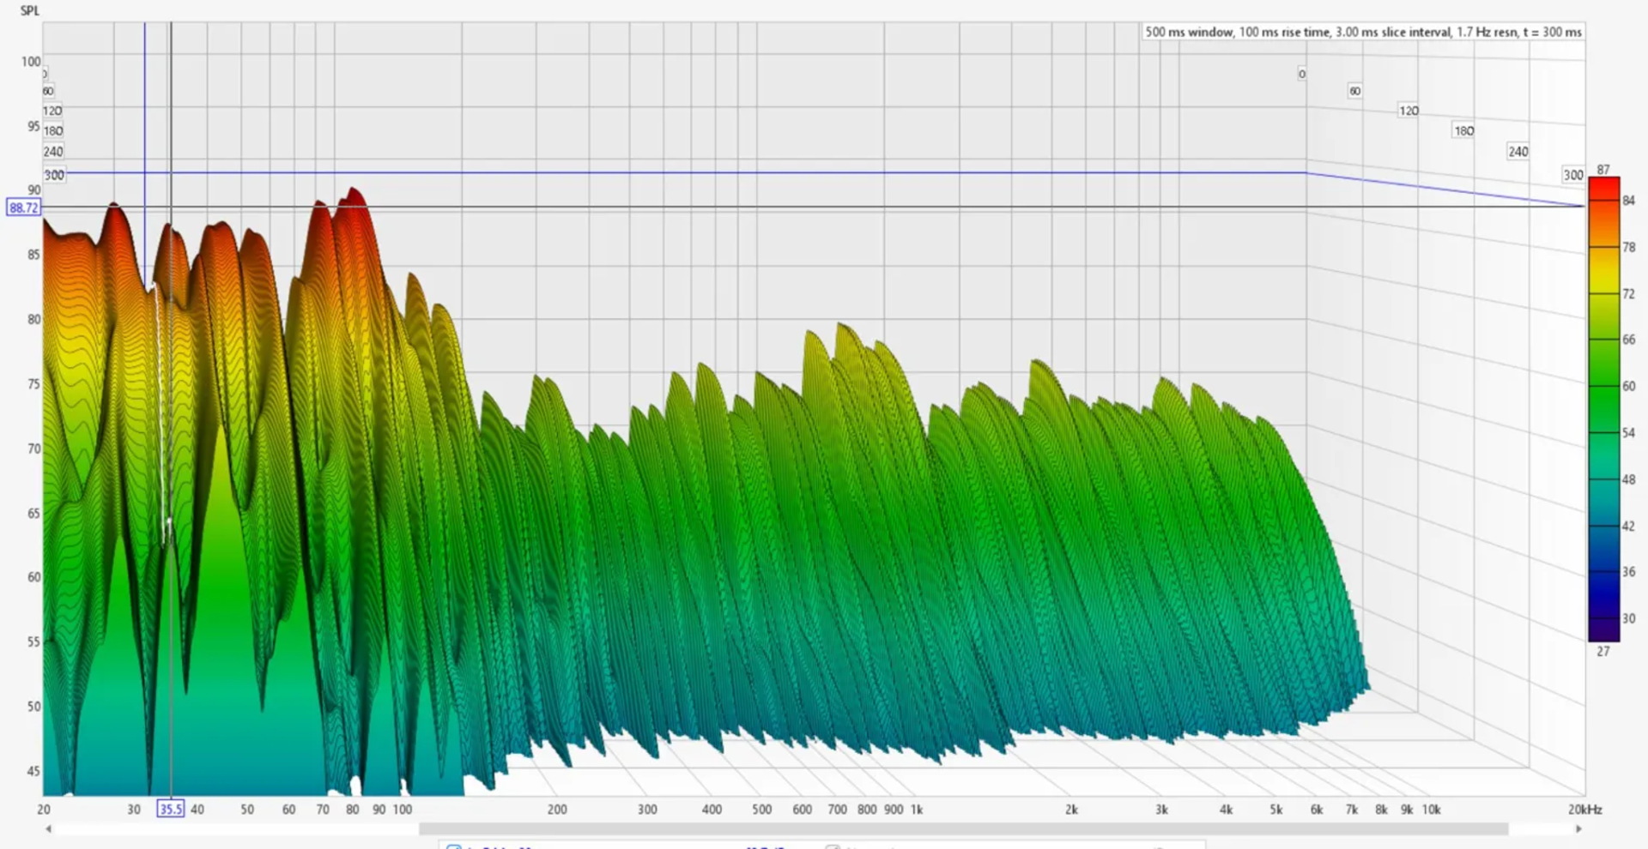
Task: Click the 45 value on SPL axis
Action: [x=33, y=770]
